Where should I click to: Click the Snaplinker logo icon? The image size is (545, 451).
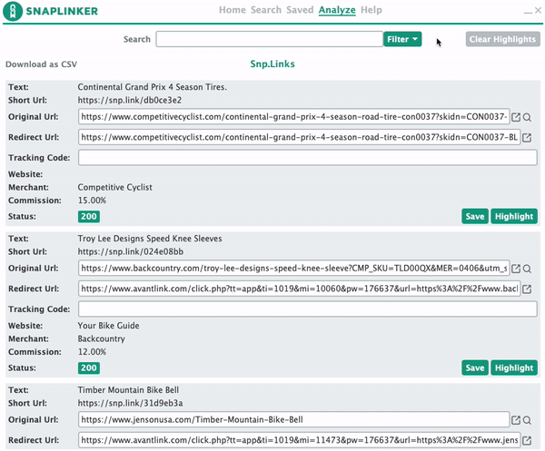(13, 11)
